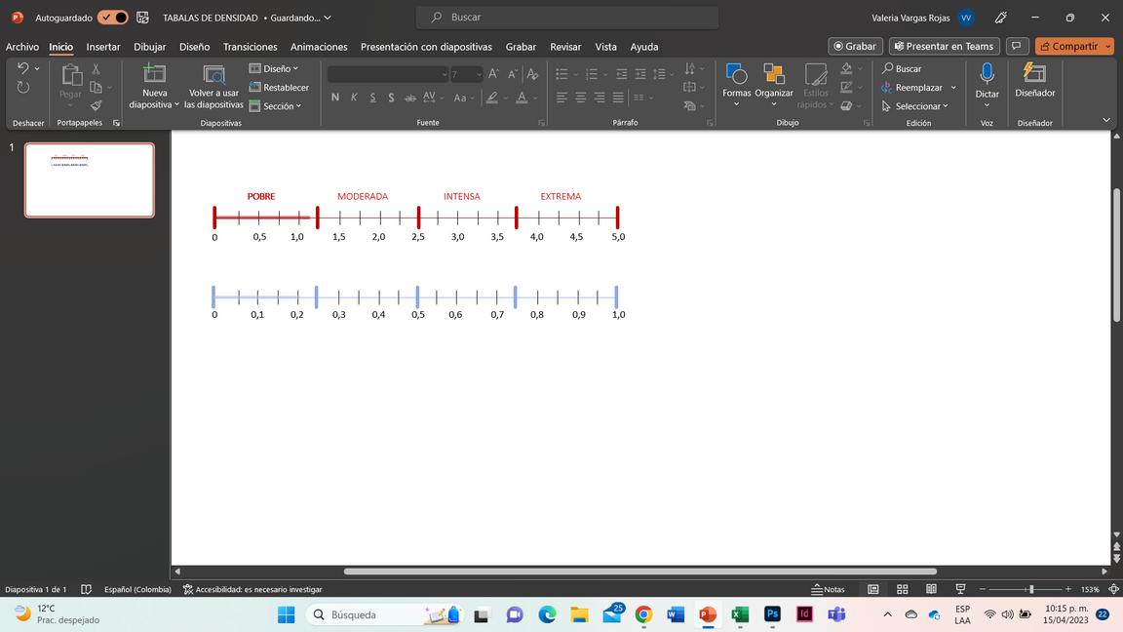This screenshot has width=1123, height=632.
Task: Open the Archivo menu
Action: coord(22,47)
